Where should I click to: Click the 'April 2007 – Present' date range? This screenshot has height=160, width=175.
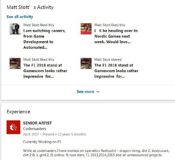38,134
